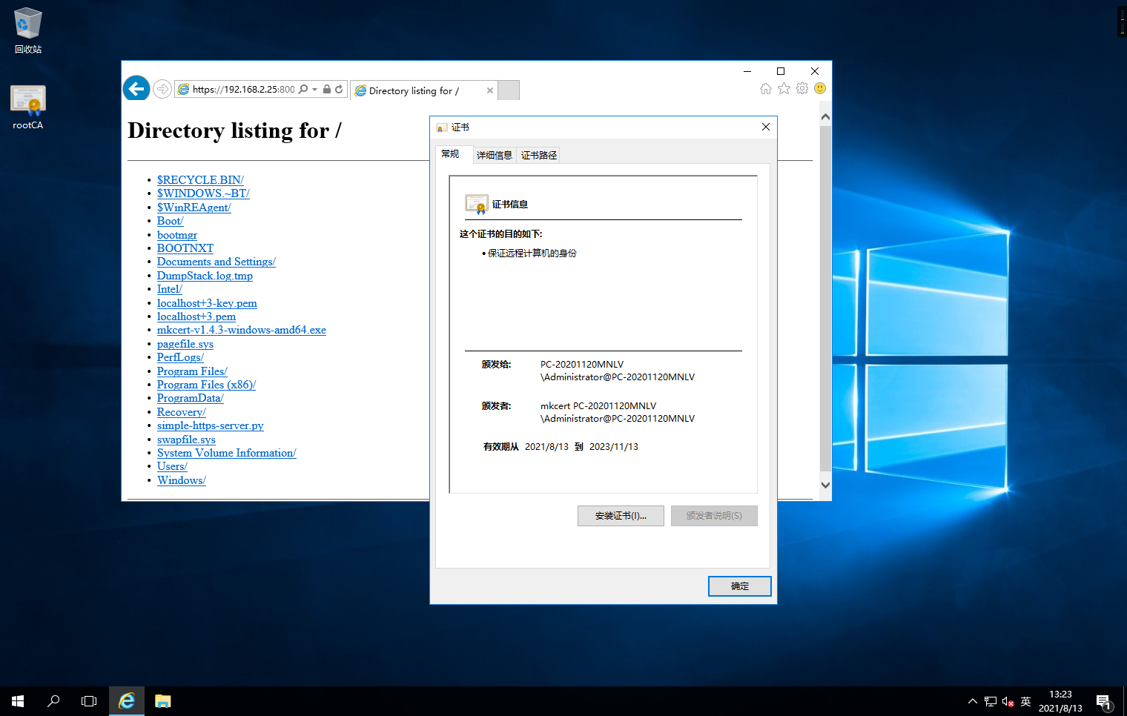The height and width of the screenshot is (716, 1127).
Task: Show hidden system tray icons
Action: coord(973,701)
